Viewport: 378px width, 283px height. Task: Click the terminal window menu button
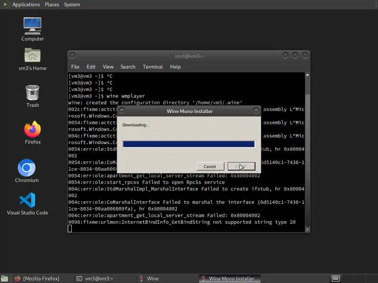click(72, 55)
